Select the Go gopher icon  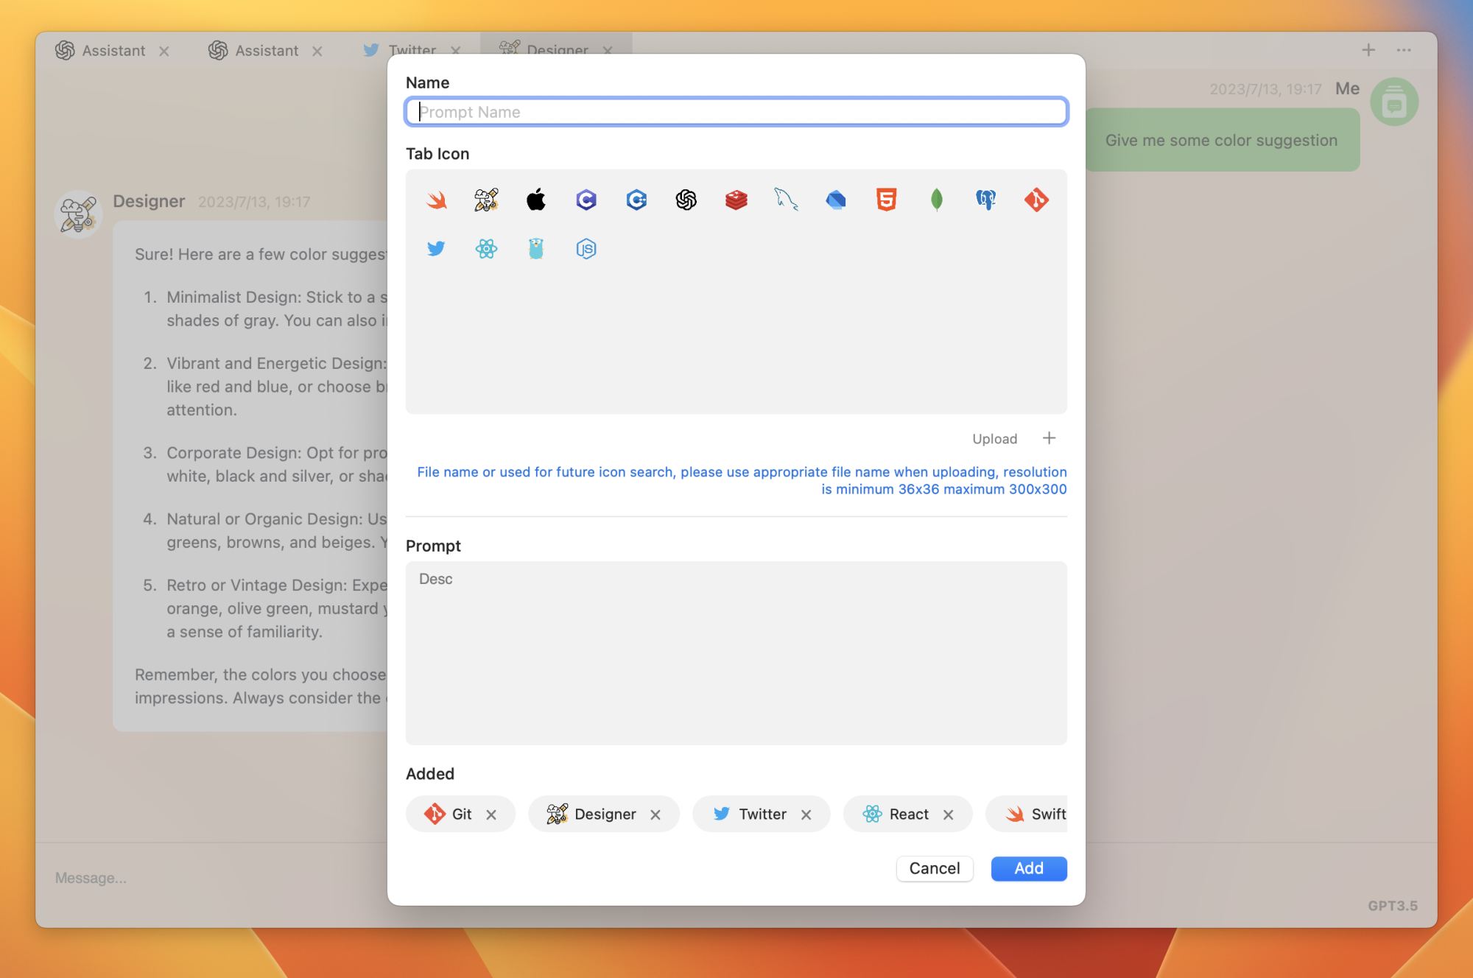coord(536,249)
